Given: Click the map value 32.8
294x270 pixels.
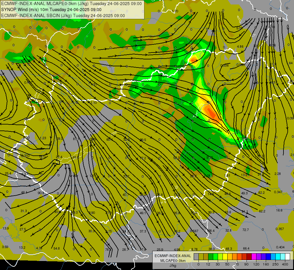Looking at the screenshot, I should tap(228, 230).
